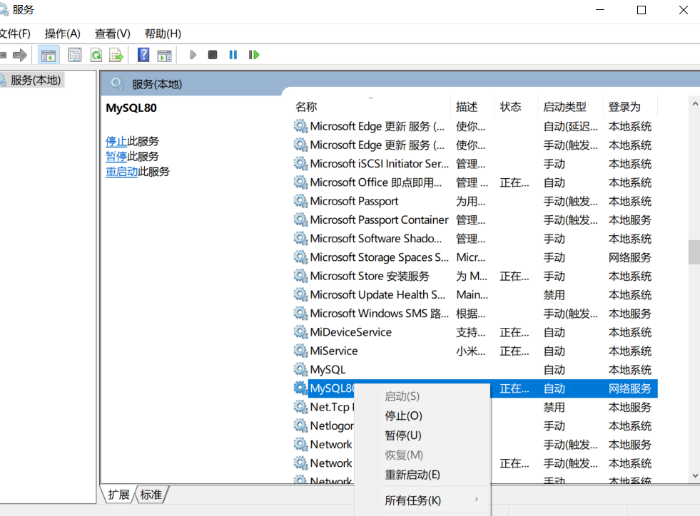Screen dimensions: 700x516
Task: Click gear icon of Net.Tcp row
Action: [x=300, y=407]
